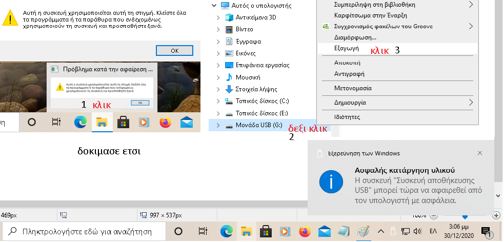This screenshot has height=242, width=504.
Task: Open the Notepad icon on the bottom taskbar
Action: [x=344, y=231]
